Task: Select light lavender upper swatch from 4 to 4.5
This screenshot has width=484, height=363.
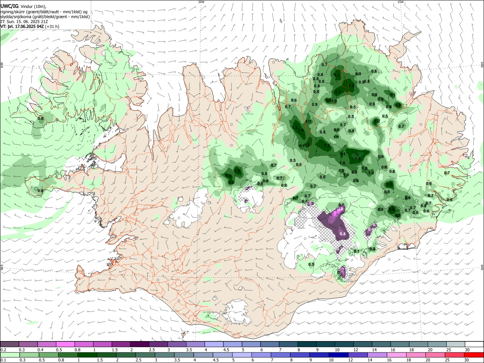Action: (x=214, y=344)
